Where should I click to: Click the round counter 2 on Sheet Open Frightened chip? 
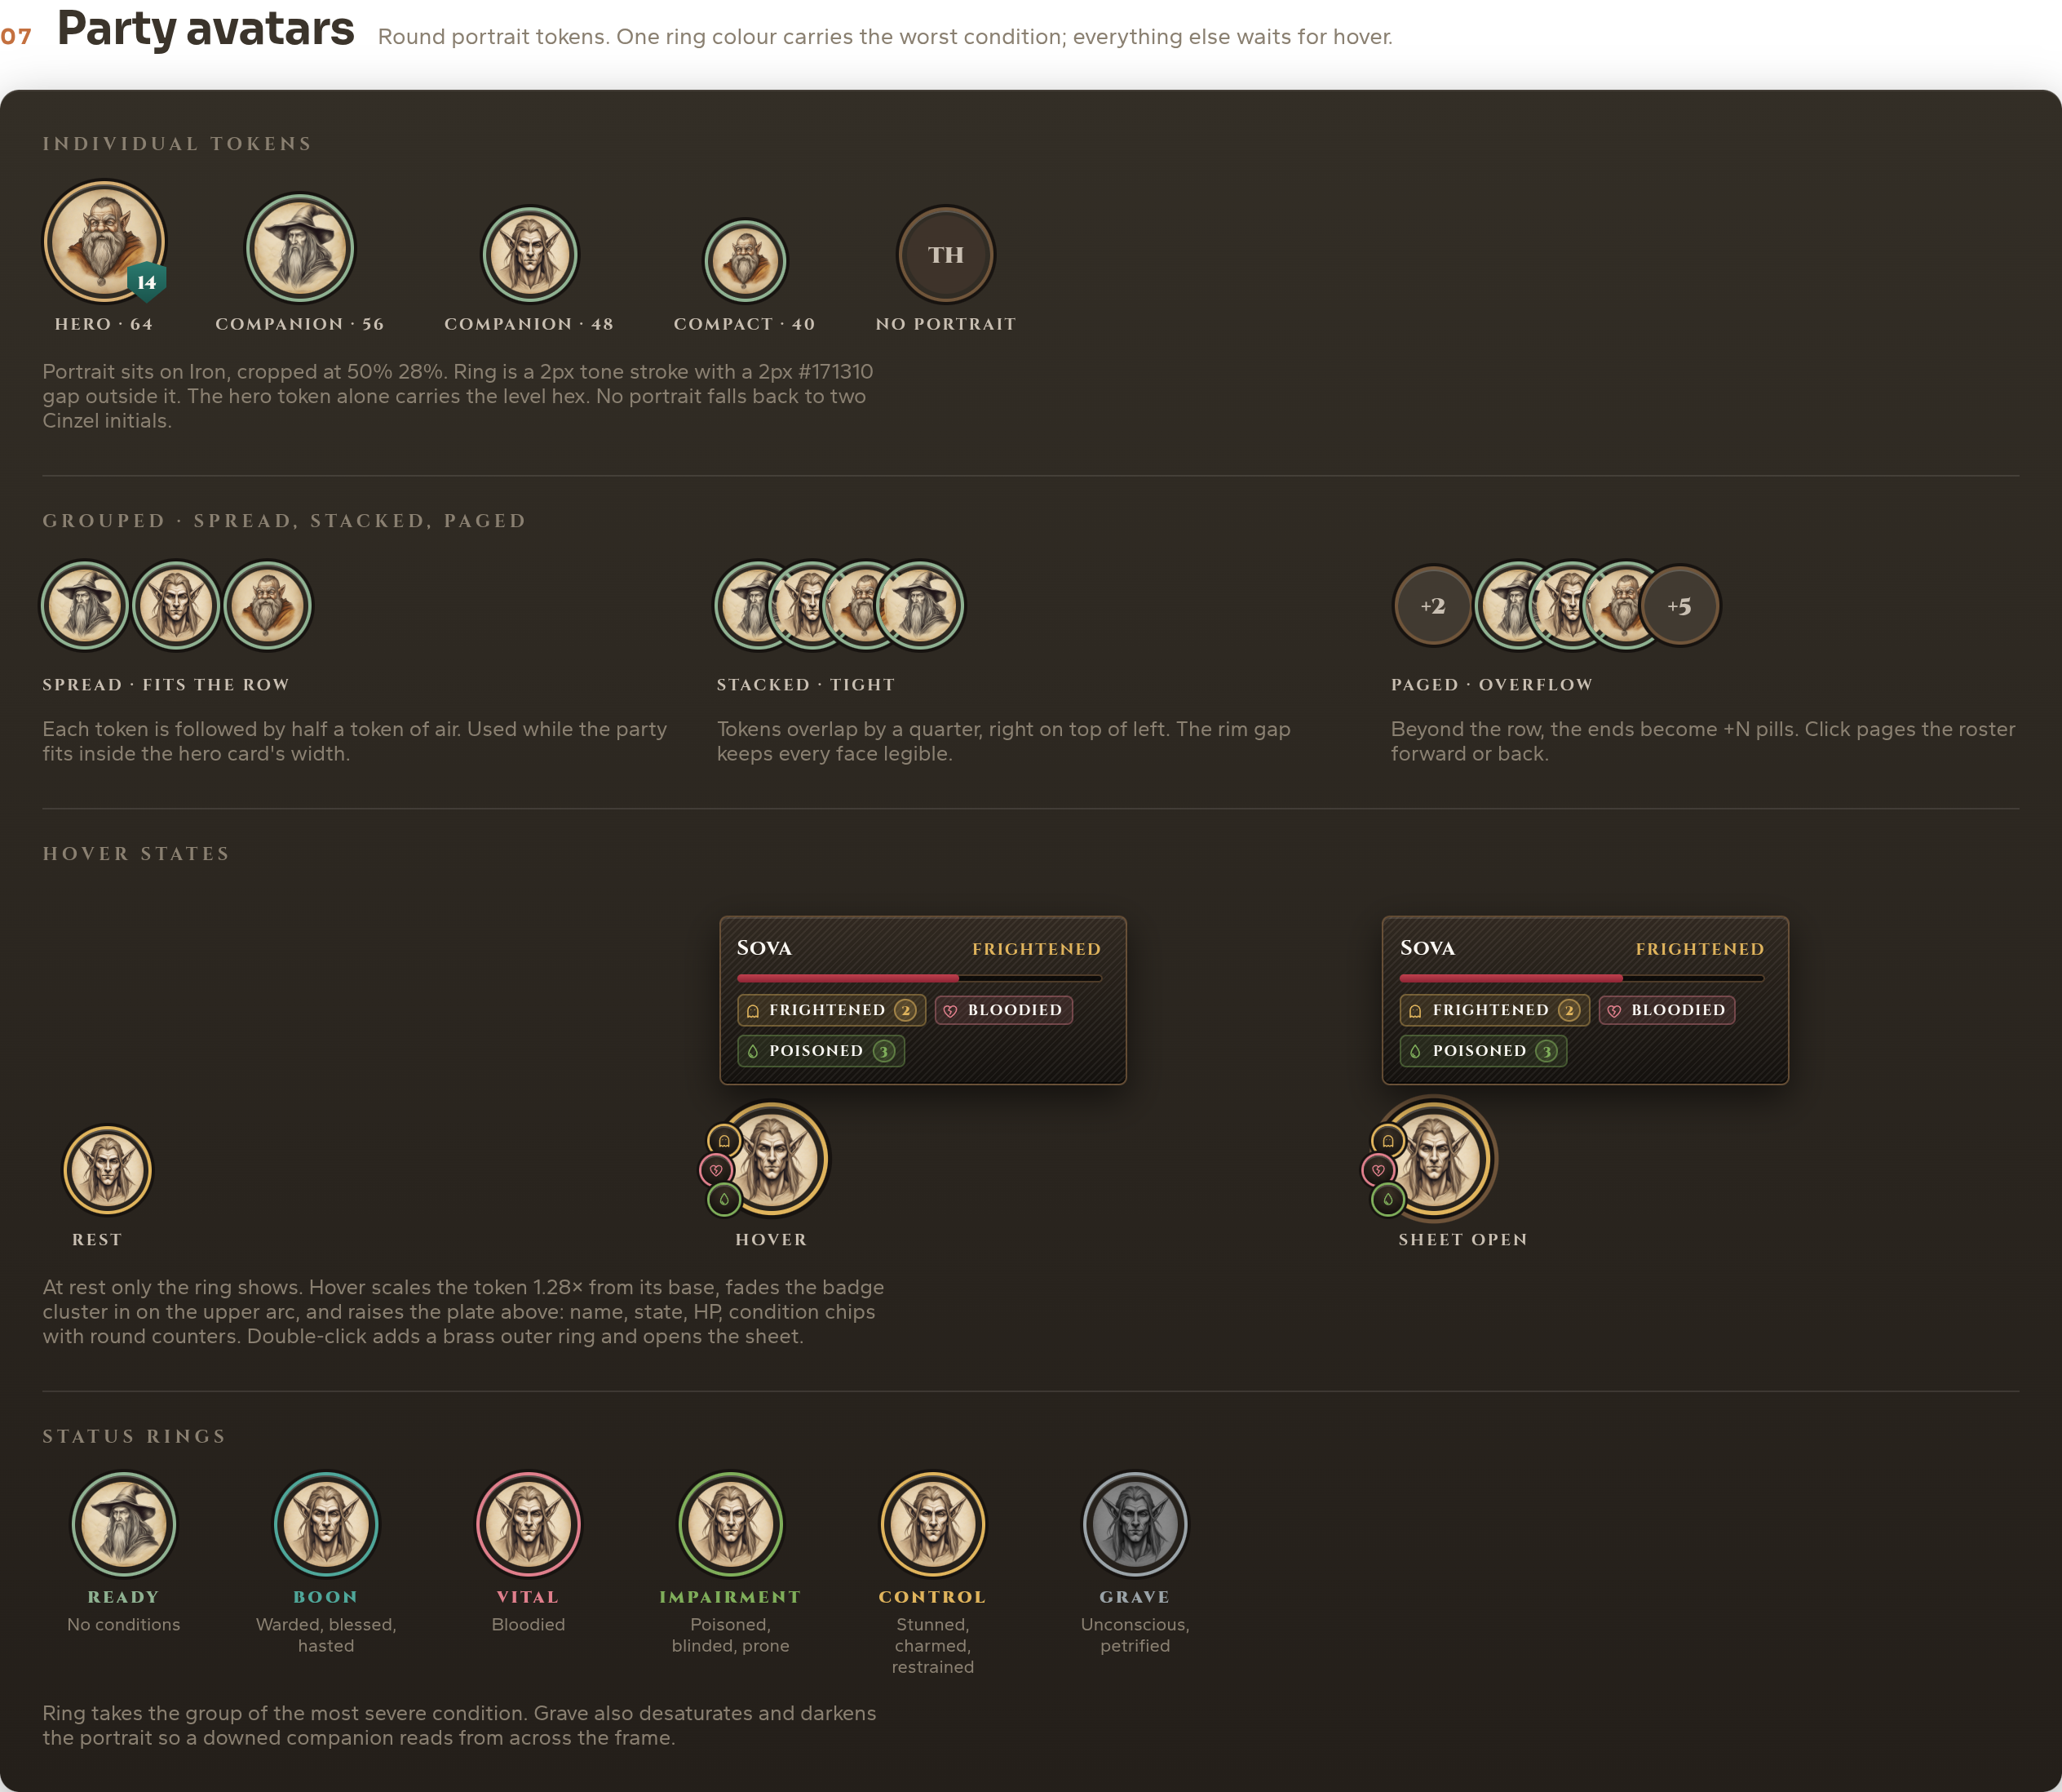1569,1010
